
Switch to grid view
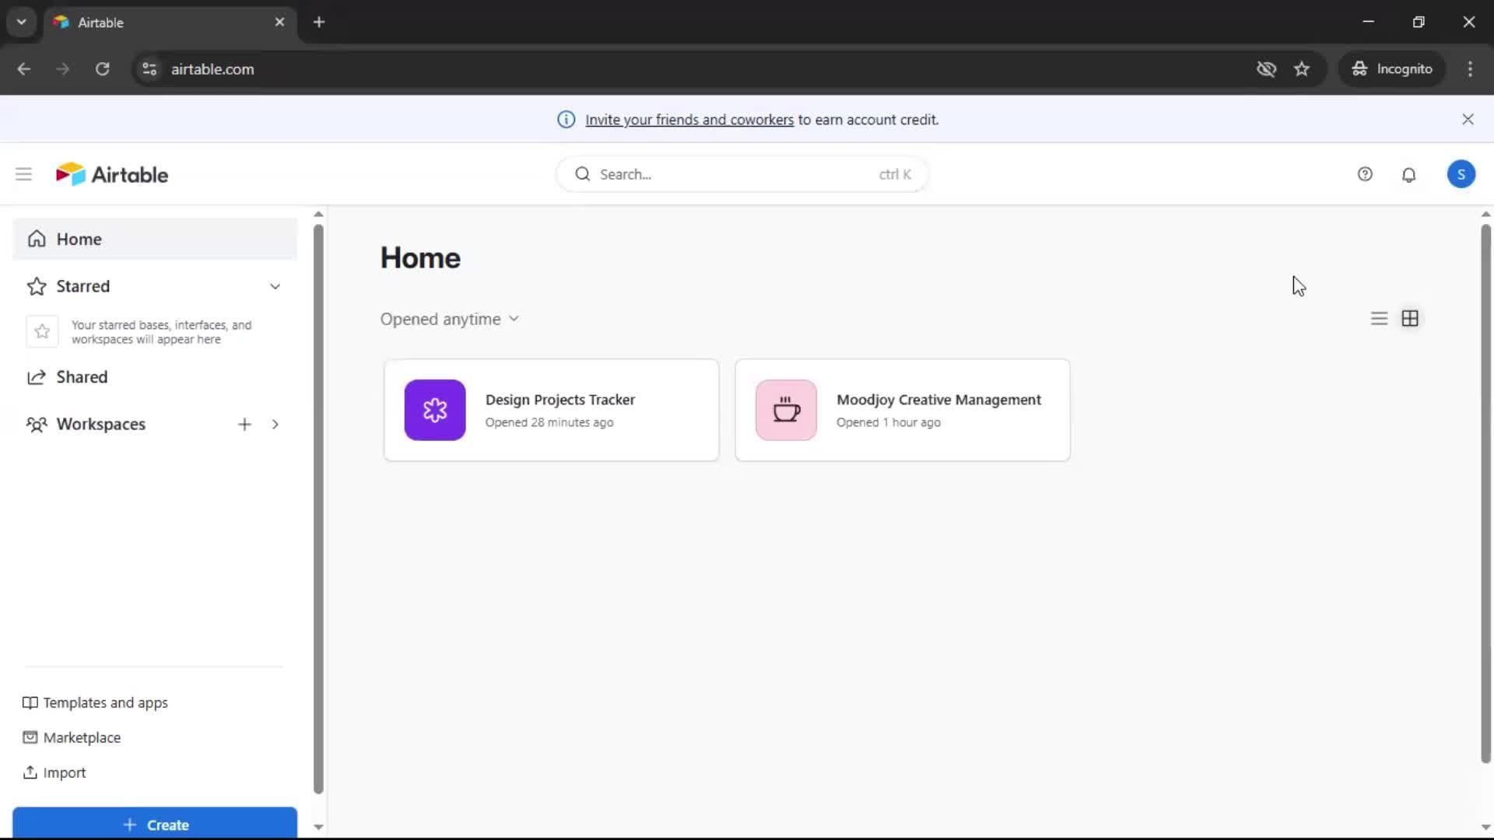point(1410,319)
